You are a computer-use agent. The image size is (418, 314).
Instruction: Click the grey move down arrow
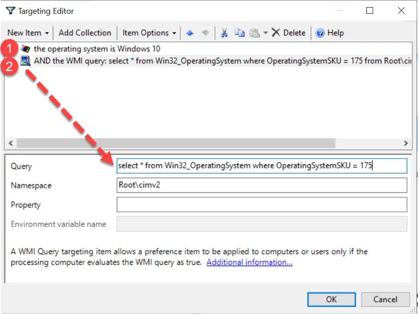pos(205,33)
